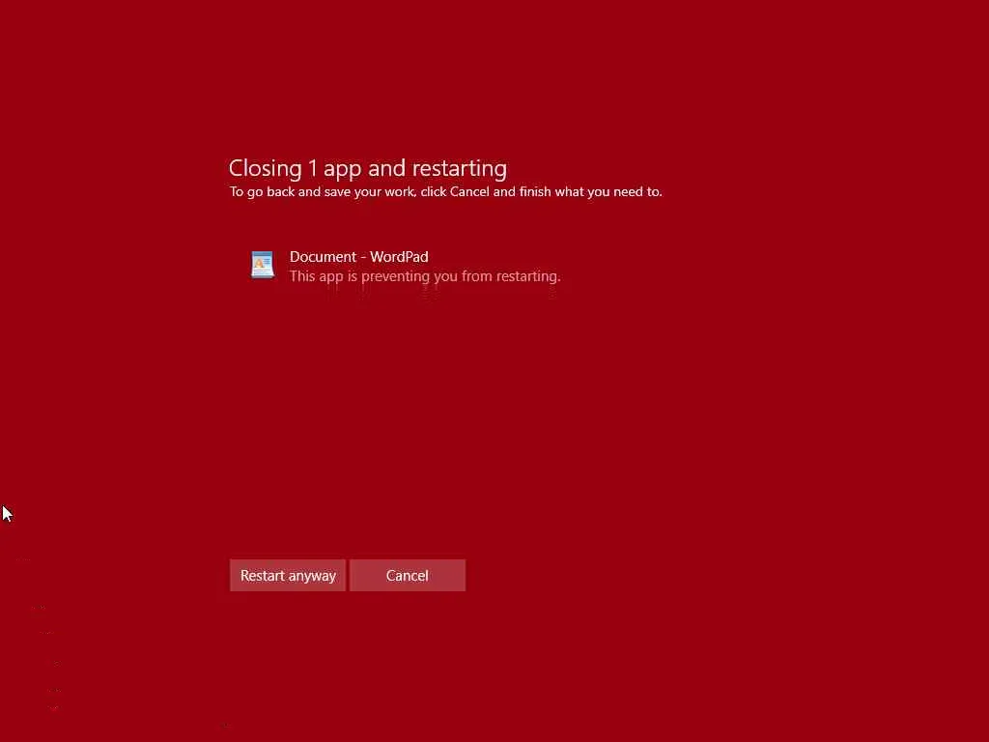Click the word 'WordPad' in the app title

point(399,257)
